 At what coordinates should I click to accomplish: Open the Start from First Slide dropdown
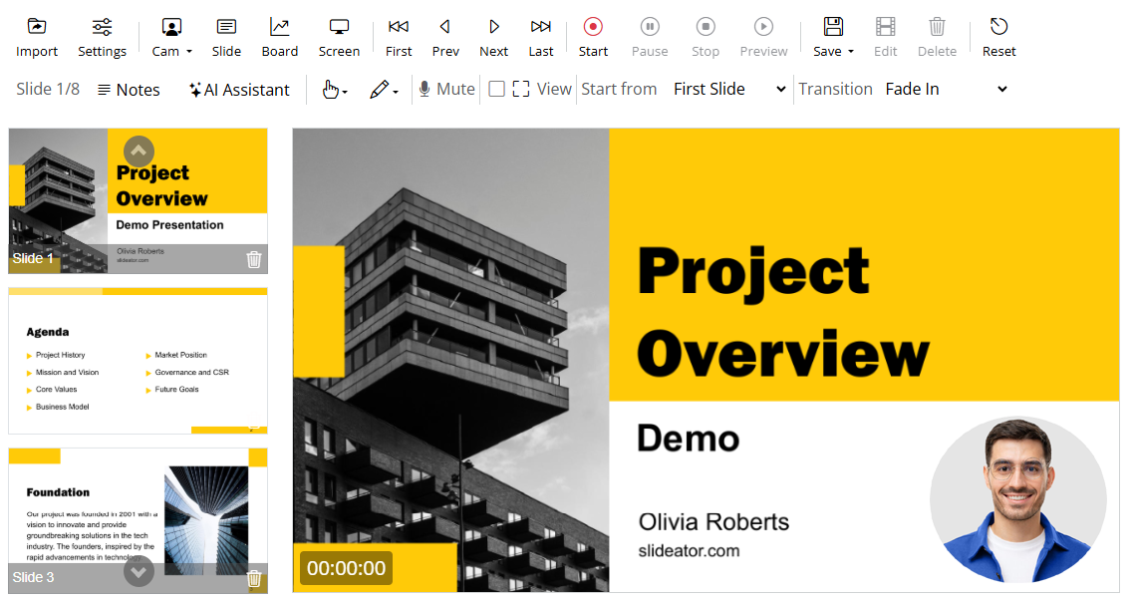pos(729,89)
